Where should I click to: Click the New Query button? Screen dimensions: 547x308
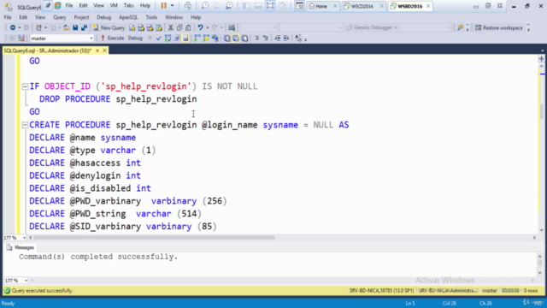(x=109, y=27)
